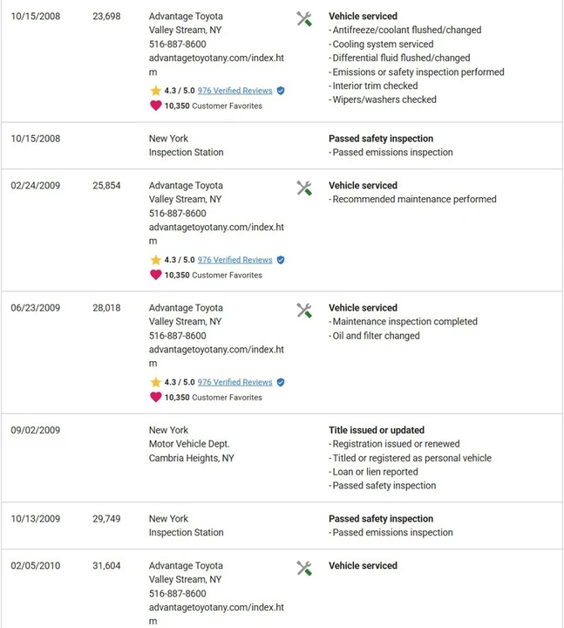Click gold star rating icon in 06/23/2009 entry
The height and width of the screenshot is (628, 564).
click(x=156, y=382)
